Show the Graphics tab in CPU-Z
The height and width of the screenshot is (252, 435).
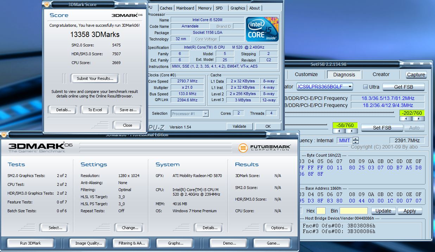pos(238,8)
